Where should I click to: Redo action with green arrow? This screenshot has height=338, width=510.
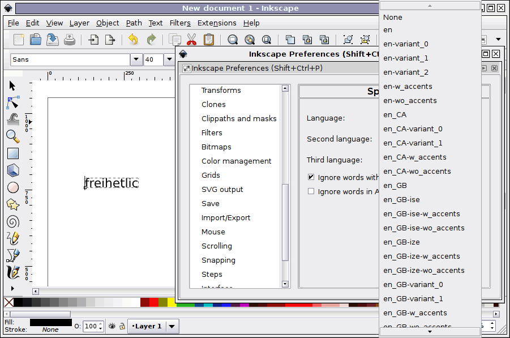[151, 40]
